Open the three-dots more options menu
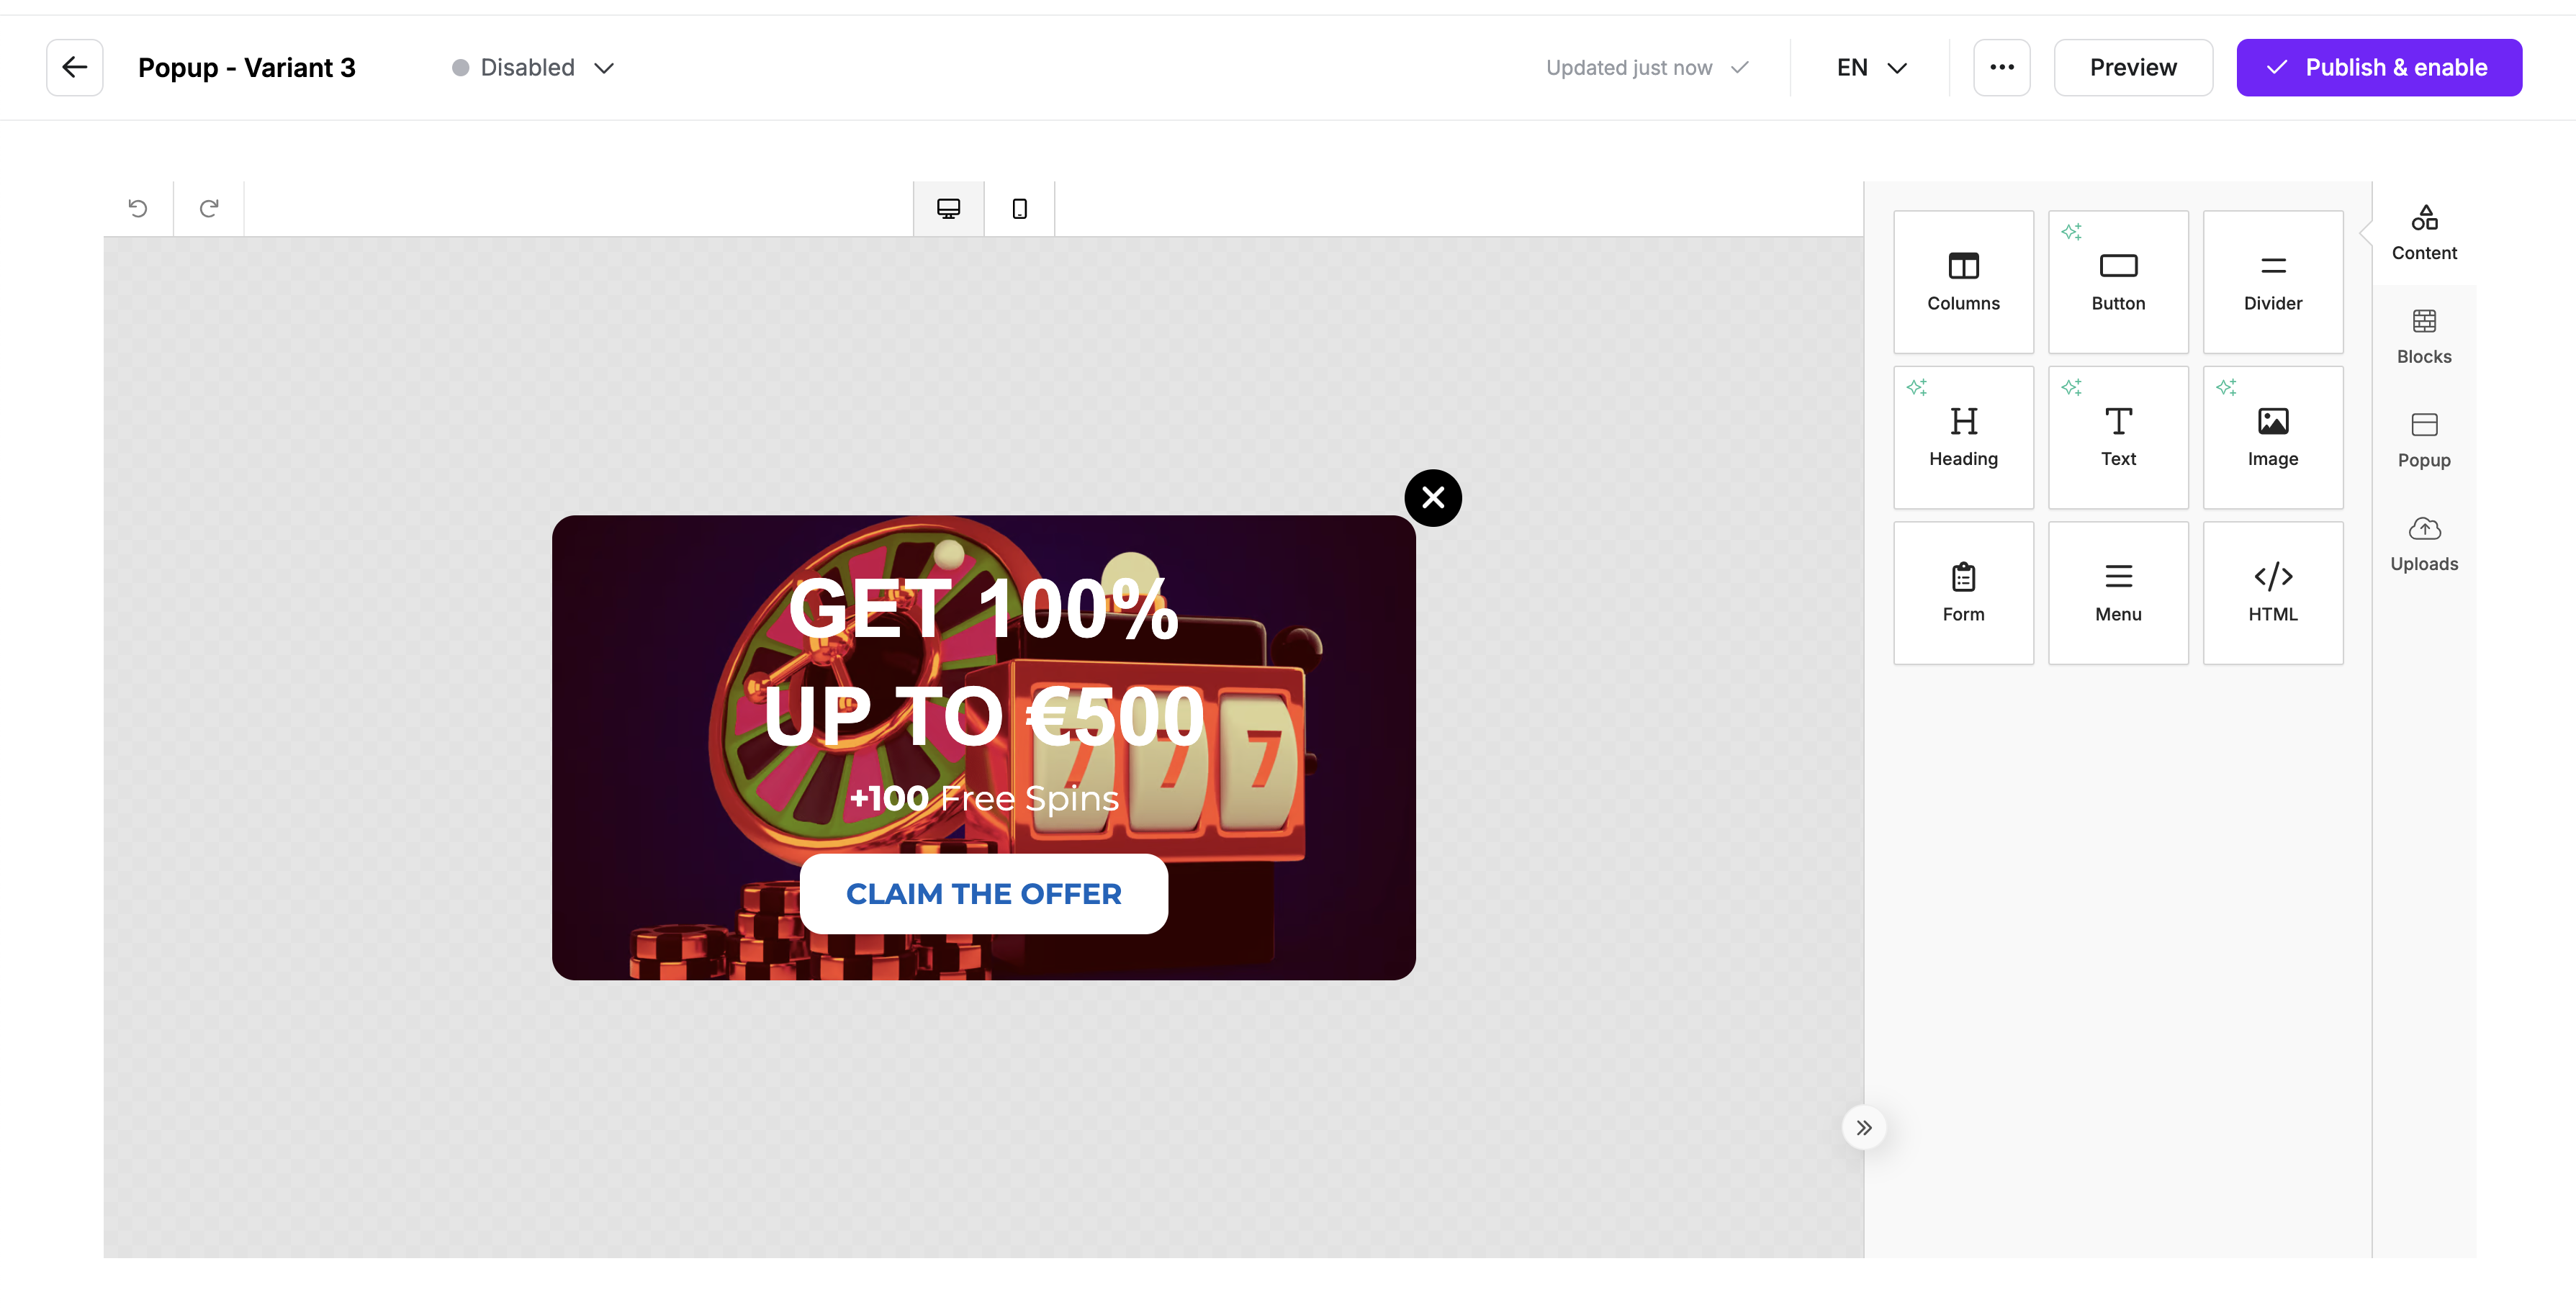Image resolution: width=2576 pixels, height=1310 pixels. (2001, 68)
